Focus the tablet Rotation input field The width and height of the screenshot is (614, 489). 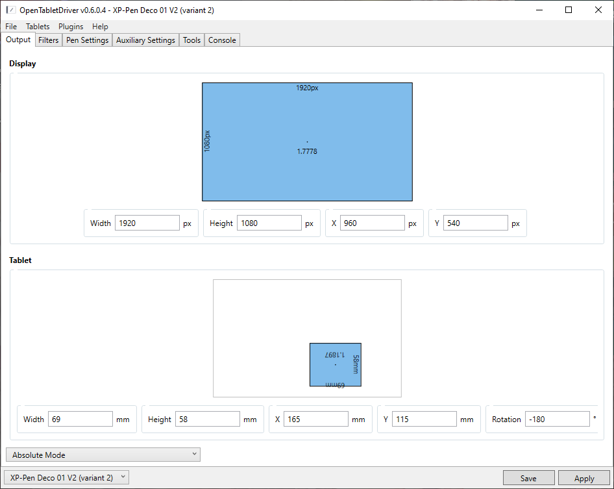[x=556, y=419]
